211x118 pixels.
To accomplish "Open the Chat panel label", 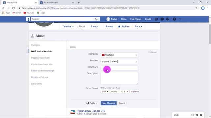I will coord(176,115).
